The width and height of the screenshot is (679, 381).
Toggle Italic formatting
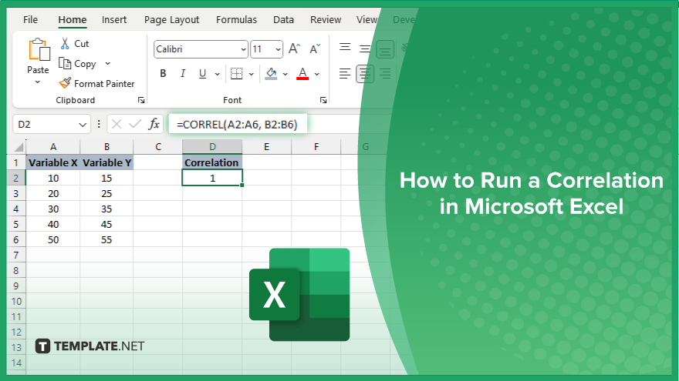(183, 73)
